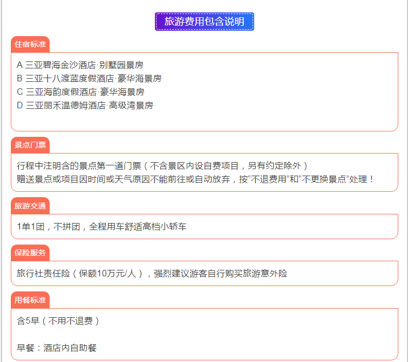
Task: Click the 旅游费用包含说明 title banner
Action: (204, 22)
